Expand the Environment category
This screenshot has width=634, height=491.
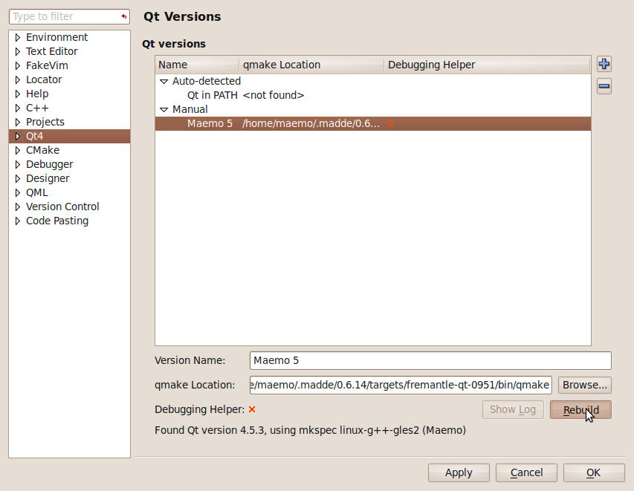tap(18, 37)
